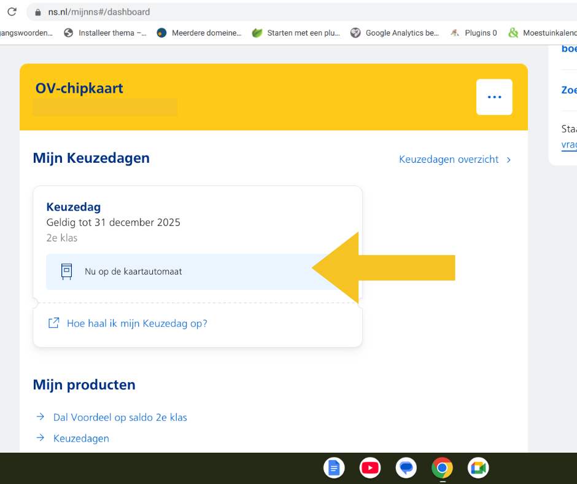Open the OV-chipkaart three-dots menu
577x484 pixels.
(494, 97)
